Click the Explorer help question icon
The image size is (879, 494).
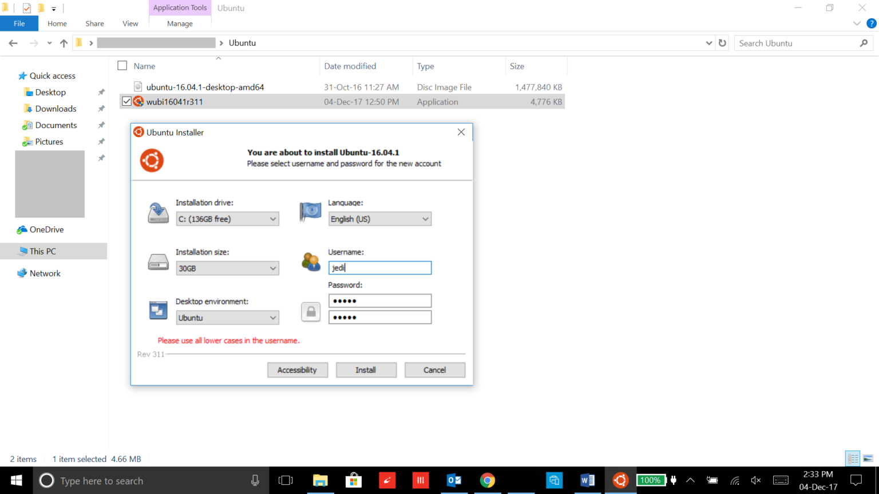872,23
